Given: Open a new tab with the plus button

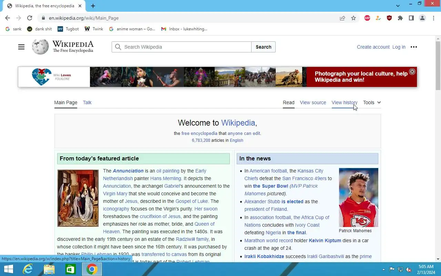Looking at the screenshot, I should click(93, 6).
